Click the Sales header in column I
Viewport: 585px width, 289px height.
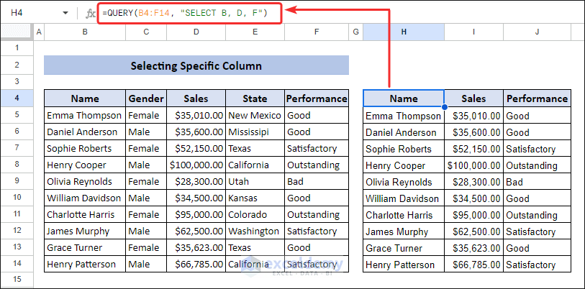473,98
